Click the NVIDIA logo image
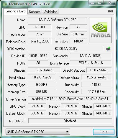The height and width of the screenshot is (138, 118). [100, 30]
